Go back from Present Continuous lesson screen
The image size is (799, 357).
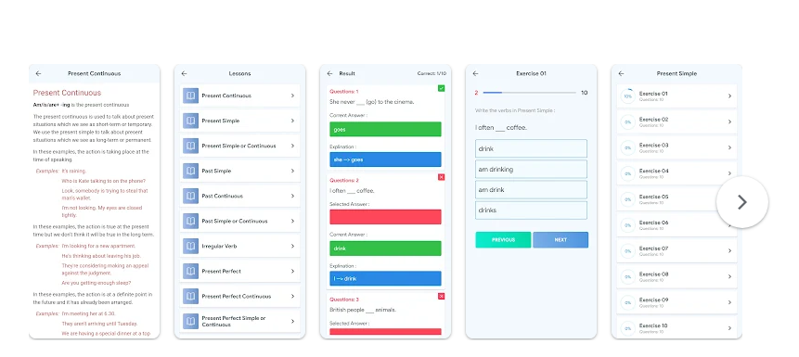tap(38, 74)
